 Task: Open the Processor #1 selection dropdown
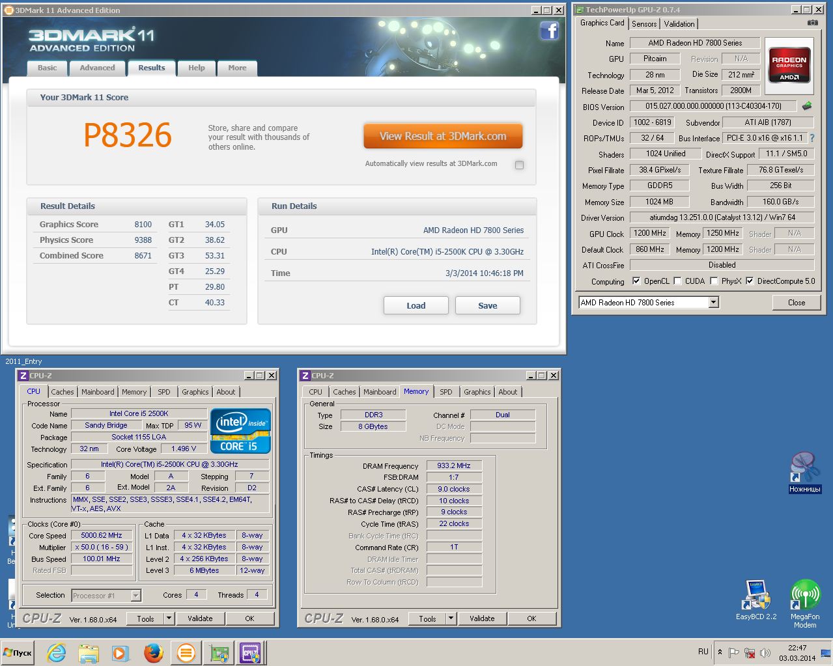coord(135,595)
